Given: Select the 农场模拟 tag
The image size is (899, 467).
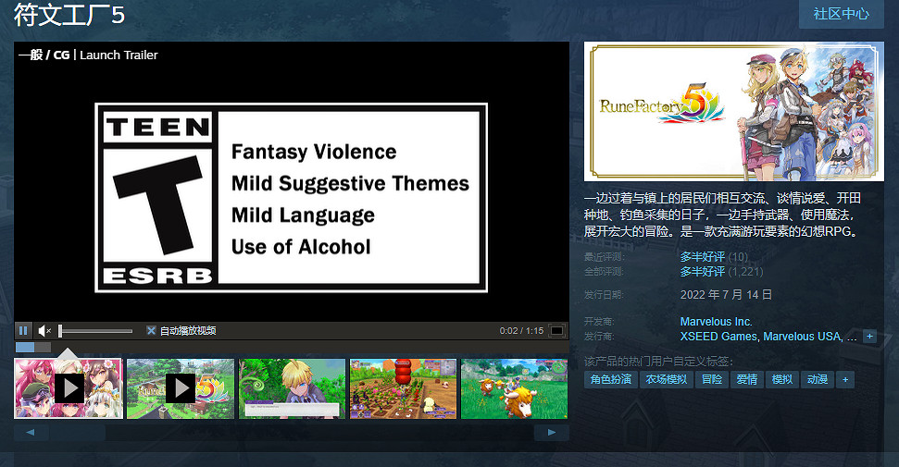Looking at the screenshot, I should coord(666,379).
